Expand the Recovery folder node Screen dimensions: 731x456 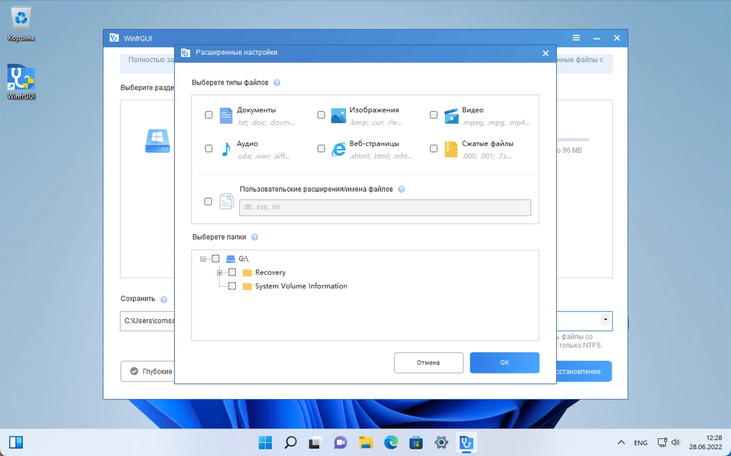pyautogui.click(x=219, y=273)
